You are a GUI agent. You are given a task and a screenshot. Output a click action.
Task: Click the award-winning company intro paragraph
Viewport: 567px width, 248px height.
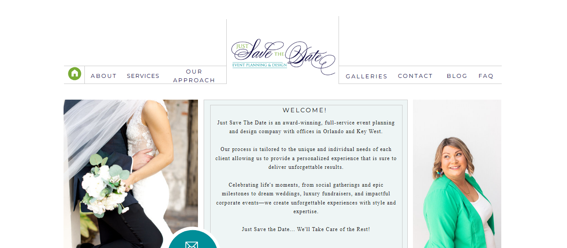(306, 127)
